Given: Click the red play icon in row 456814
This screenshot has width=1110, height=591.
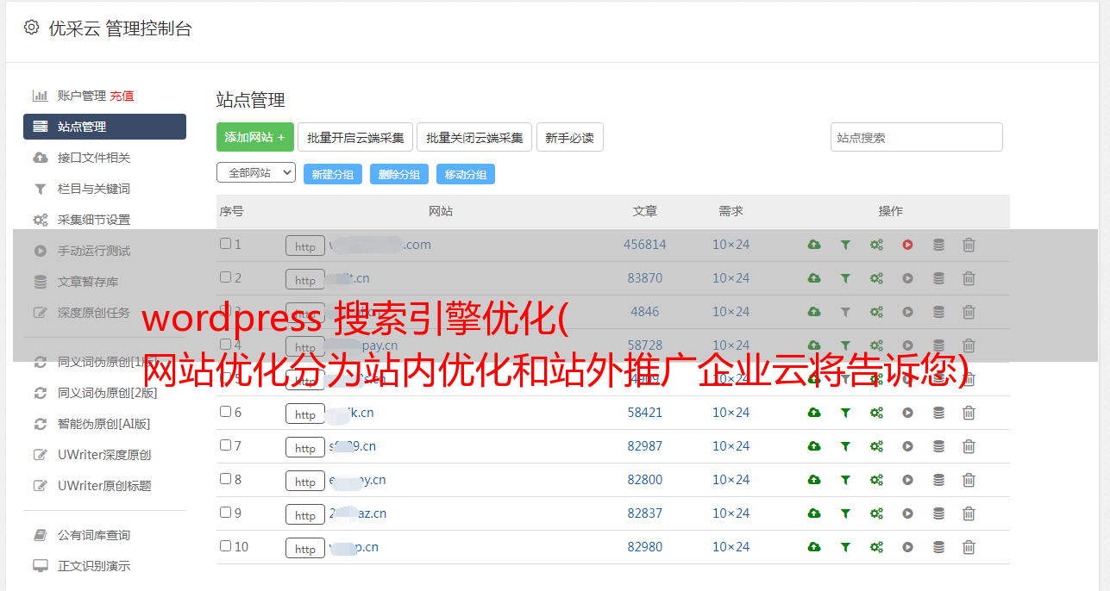Looking at the screenshot, I should pyautogui.click(x=907, y=245).
